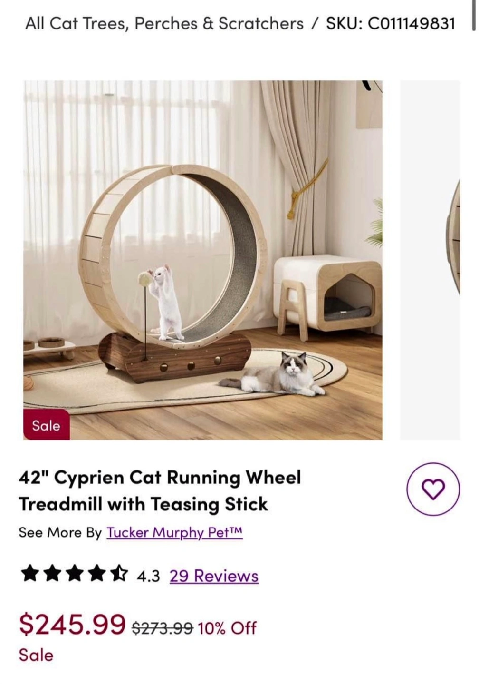Click the SKU C011149831 text
479x685 pixels.
coord(391,23)
